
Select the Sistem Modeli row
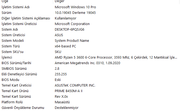click(90, 41)
